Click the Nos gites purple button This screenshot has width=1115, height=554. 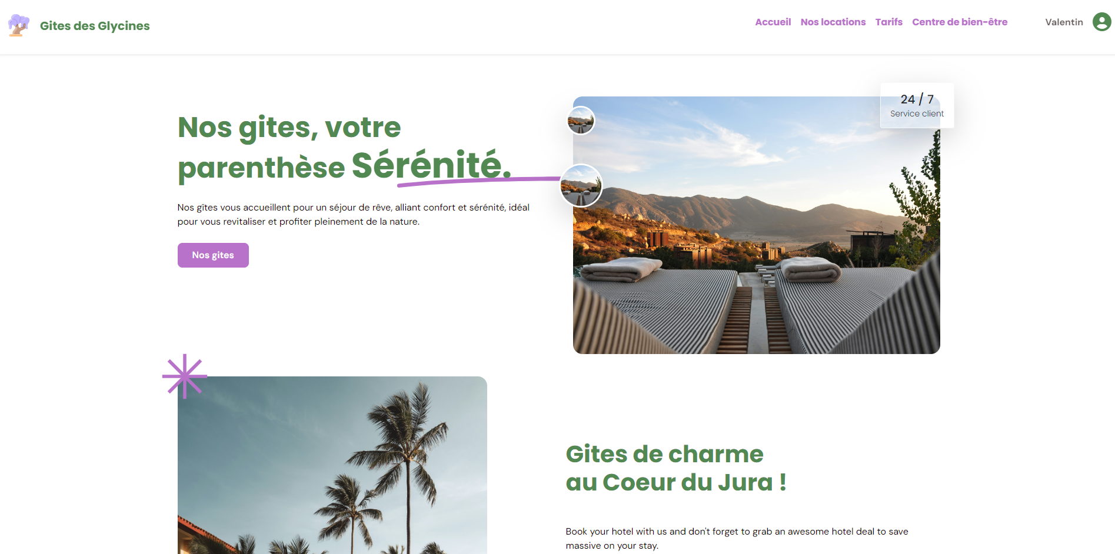[213, 255]
